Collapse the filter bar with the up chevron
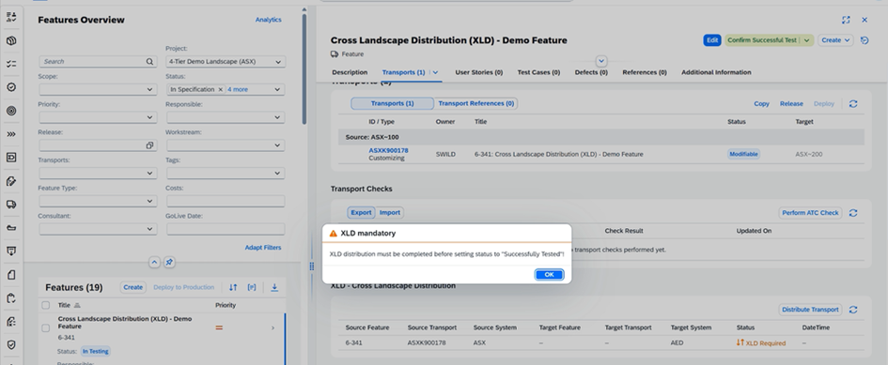 (154, 263)
